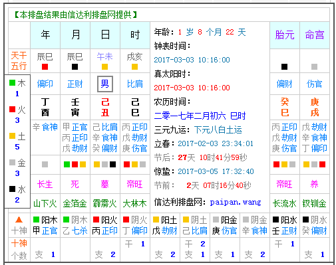Viewport: 336px width, 265px height.
Task: Open the paipan.wang link
Action: coord(236,203)
